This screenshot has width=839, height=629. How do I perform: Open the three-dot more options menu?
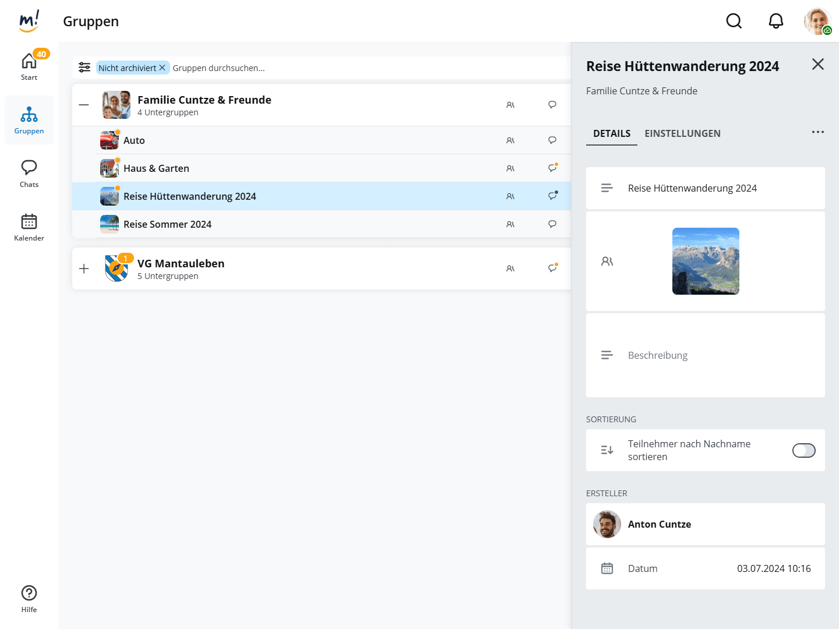(x=817, y=132)
